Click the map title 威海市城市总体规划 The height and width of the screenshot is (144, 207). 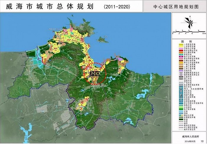pos(50,6)
